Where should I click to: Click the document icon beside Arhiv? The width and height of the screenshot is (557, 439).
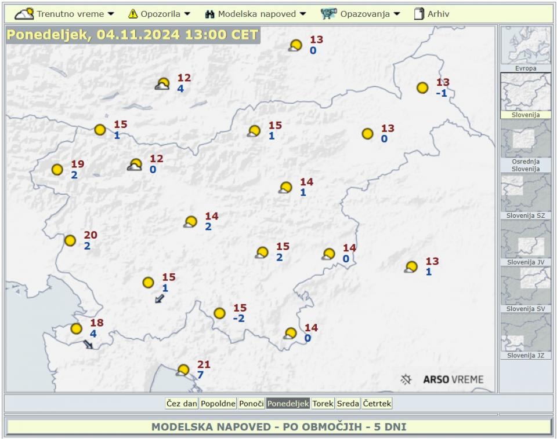(x=419, y=13)
